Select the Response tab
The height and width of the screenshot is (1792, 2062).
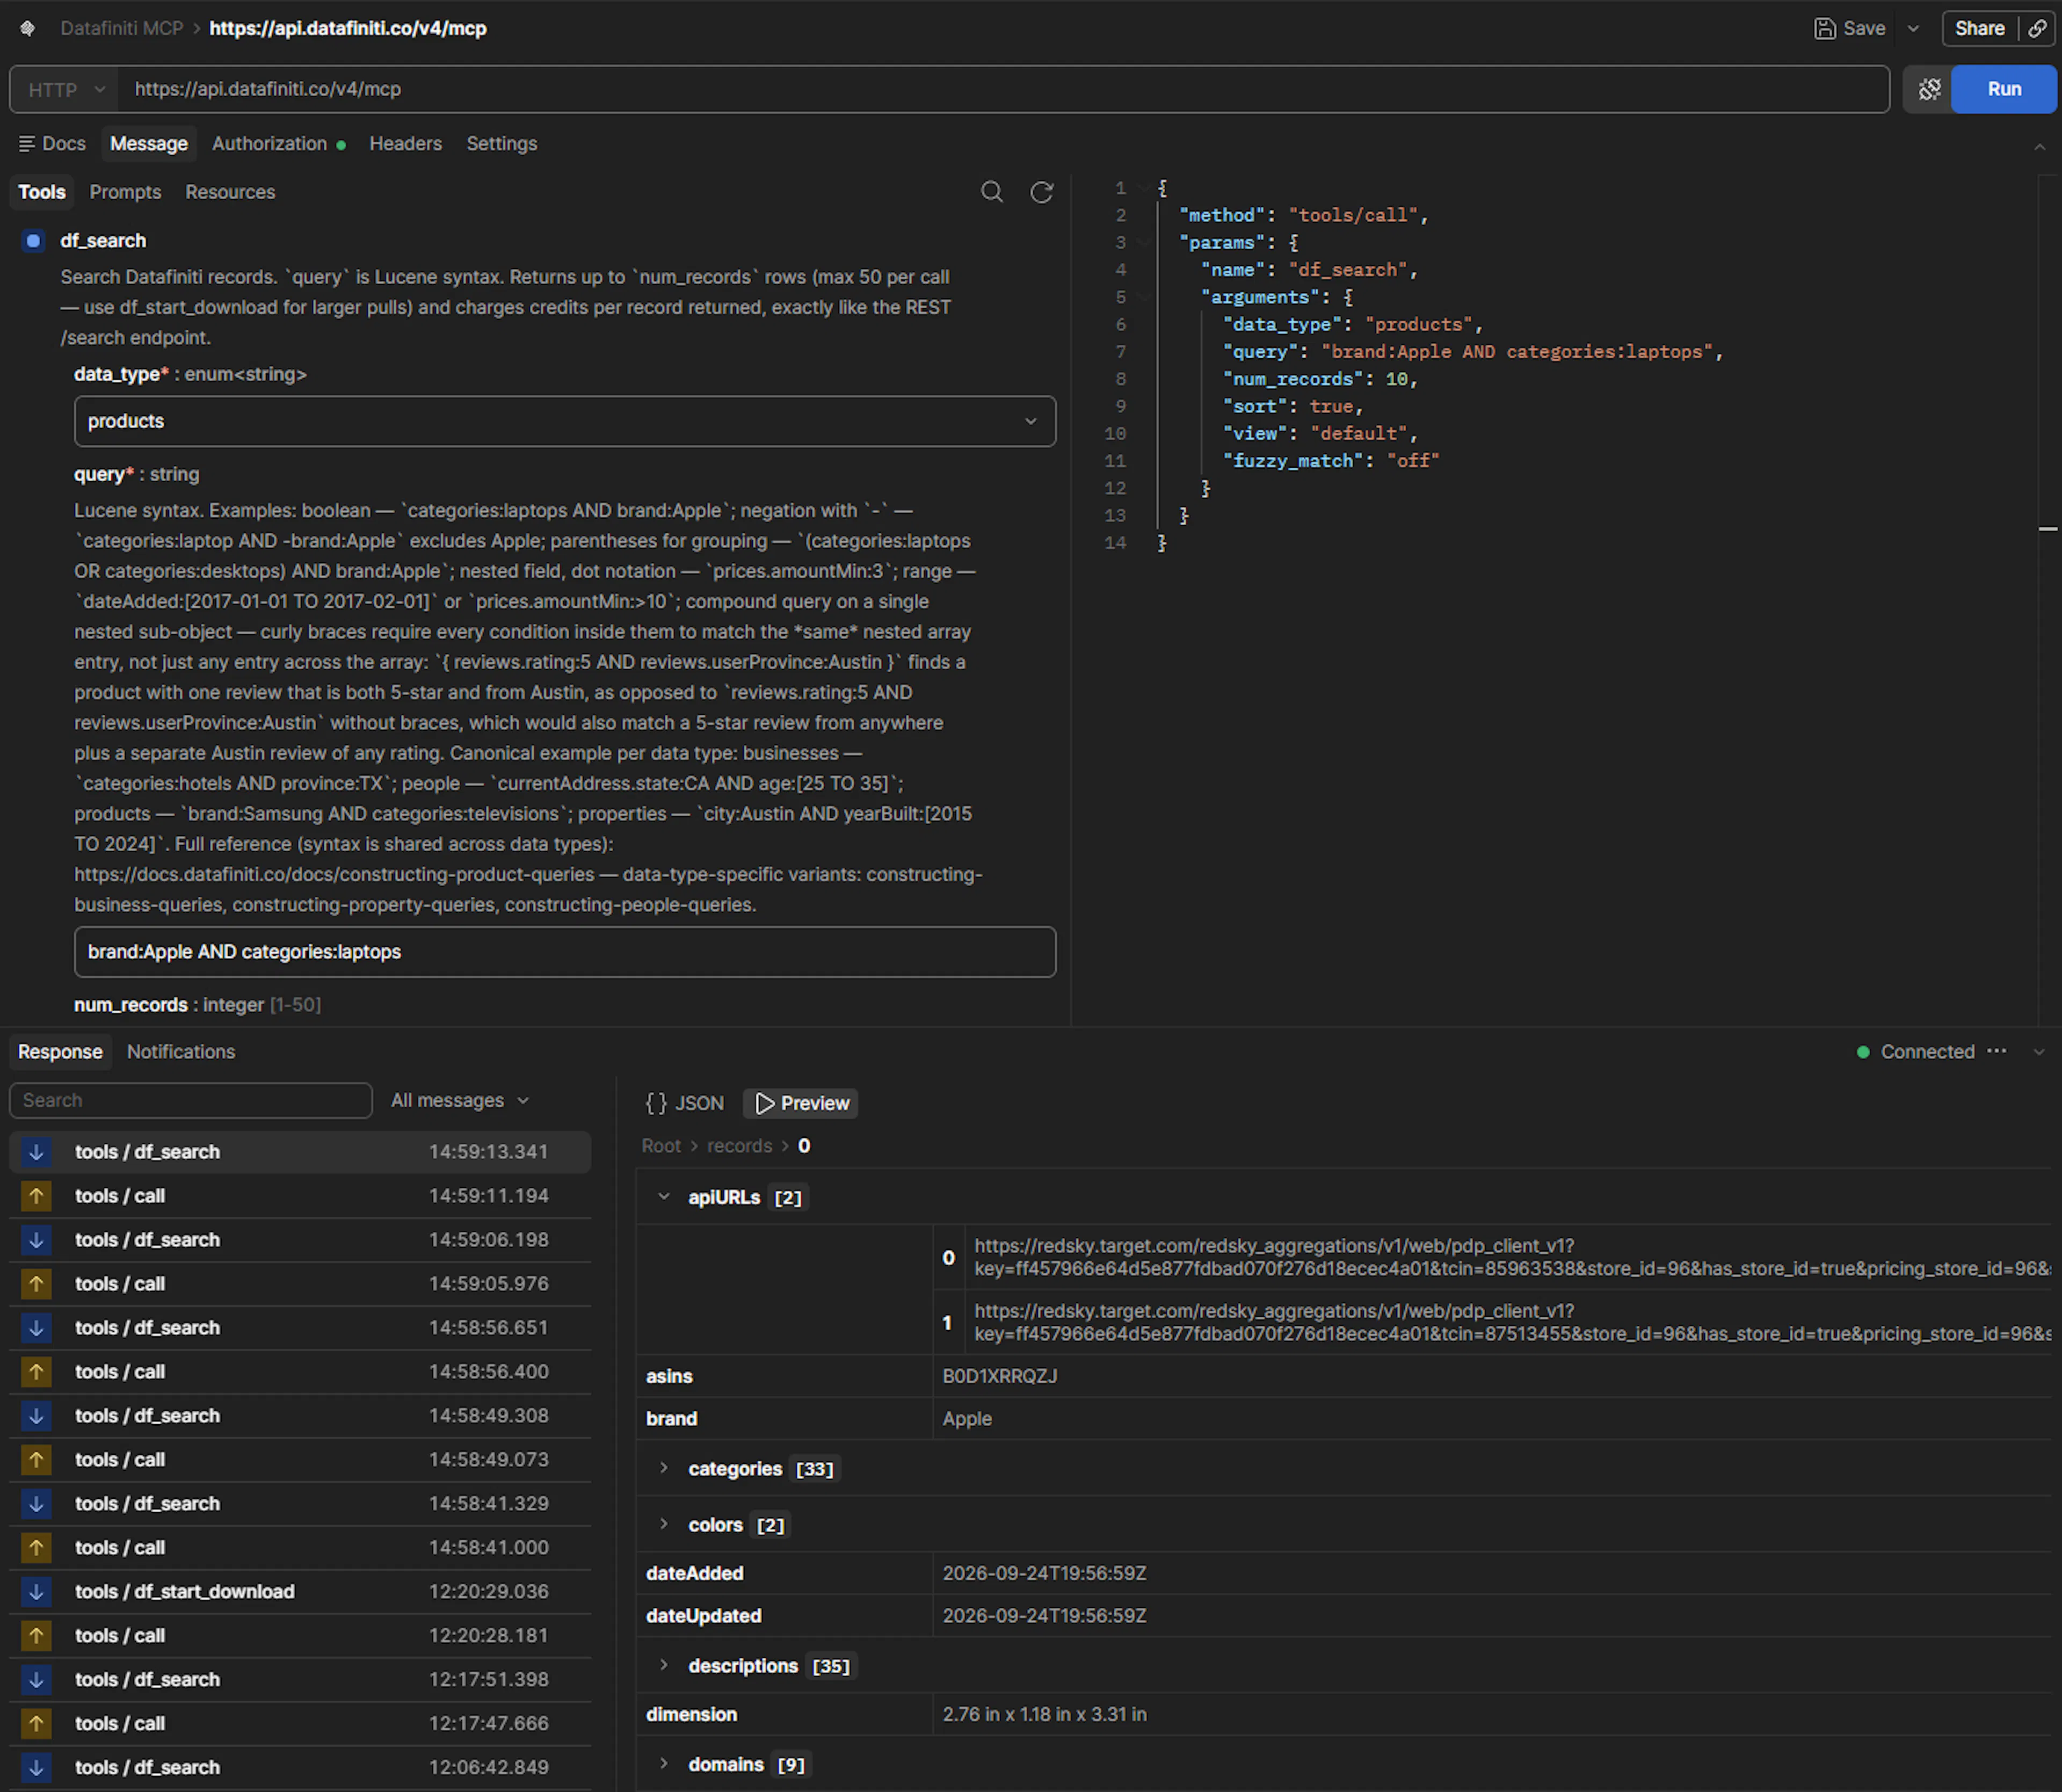(60, 1051)
